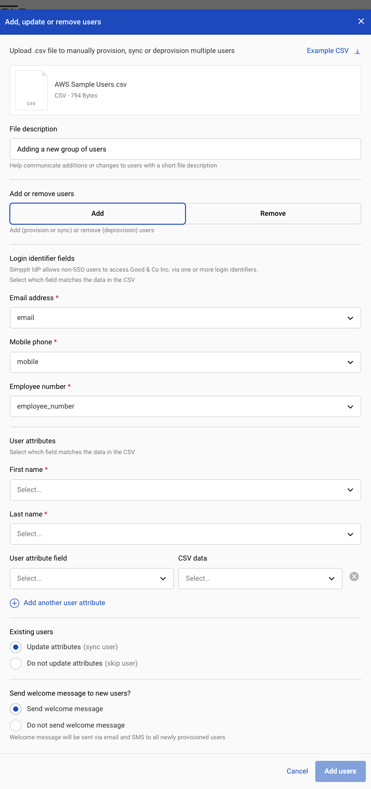
Task: Choose Do not update attributes skip user
Action: click(x=15, y=663)
